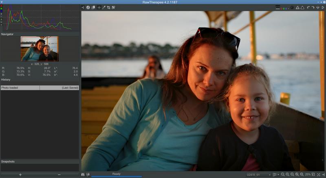Click the second icon beside it in the status bar
Image resolution: width=326 pixels, height=178 pixels.
click(x=88, y=175)
